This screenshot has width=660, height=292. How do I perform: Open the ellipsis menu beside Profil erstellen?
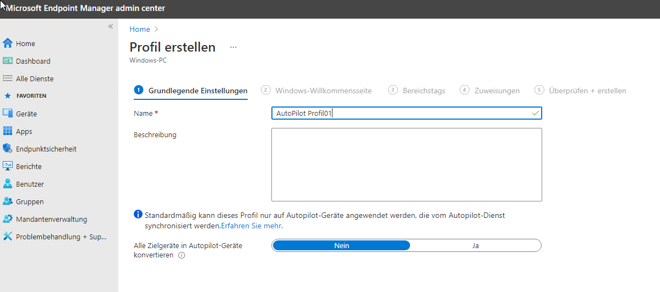(x=233, y=47)
